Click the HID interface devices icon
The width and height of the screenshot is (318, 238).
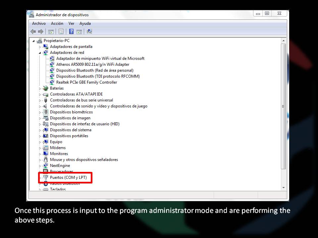pyautogui.click(x=46, y=124)
